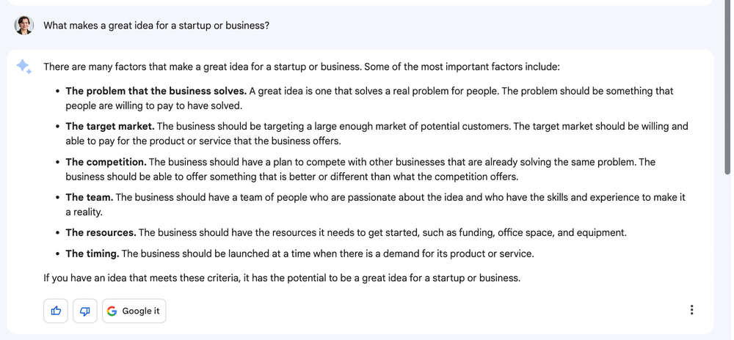Click 'The resources.' bullet heading
Image resolution: width=734 pixels, height=340 pixels.
pos(101,233)
